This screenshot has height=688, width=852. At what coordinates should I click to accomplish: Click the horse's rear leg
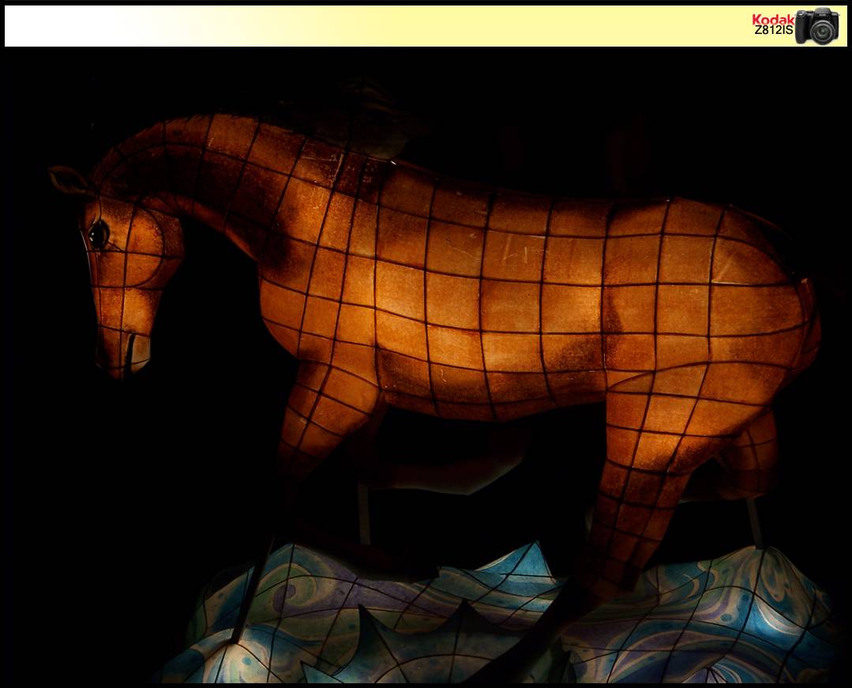point(632,490)
